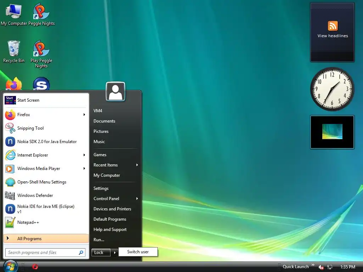Screen dimensions: 363x272
Task: Expand the Internet Explorer submenu arrow
Action: (84, 155)
